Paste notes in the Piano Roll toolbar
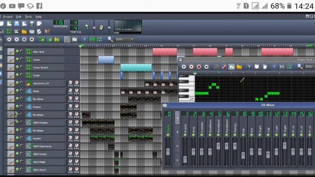This screenshot has height=177, width=315. point(265,67)
